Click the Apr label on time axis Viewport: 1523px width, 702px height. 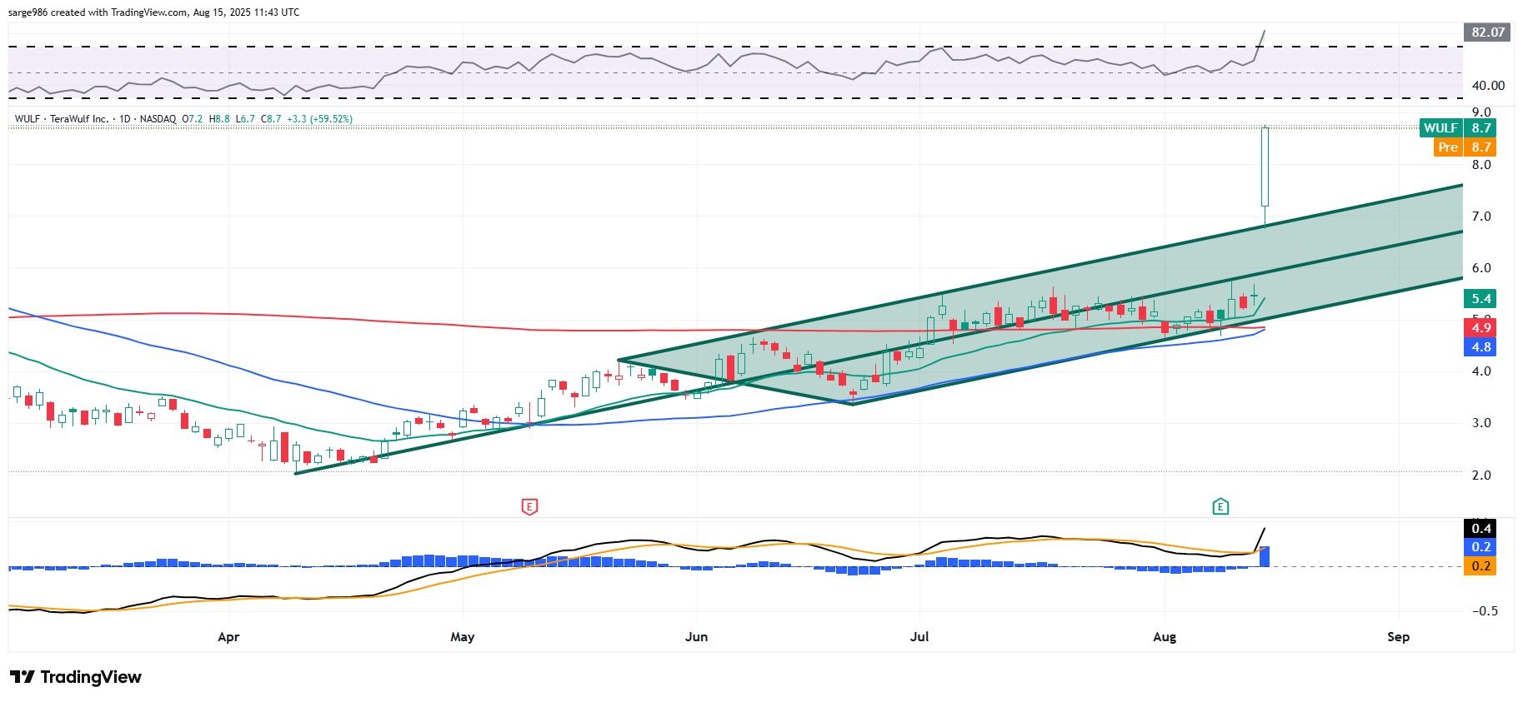(x=228, y=637)
